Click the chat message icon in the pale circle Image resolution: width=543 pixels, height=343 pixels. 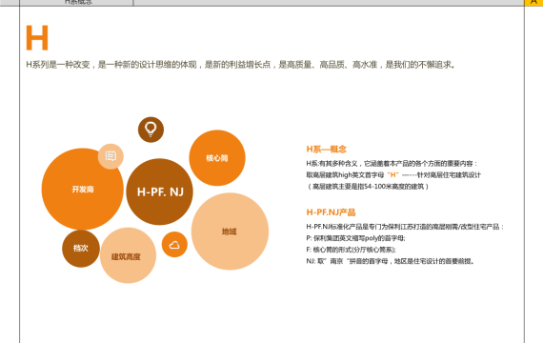[111, 156]
